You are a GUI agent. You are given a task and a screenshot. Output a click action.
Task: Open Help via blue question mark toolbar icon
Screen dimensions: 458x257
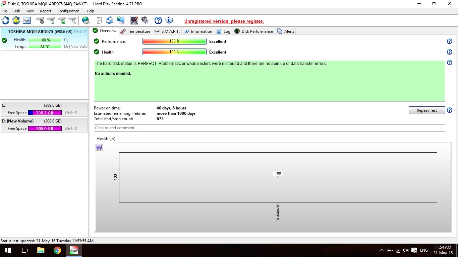(x=158, y=20)
